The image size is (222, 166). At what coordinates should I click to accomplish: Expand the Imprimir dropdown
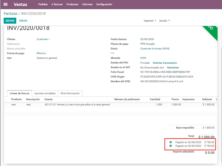150,21
